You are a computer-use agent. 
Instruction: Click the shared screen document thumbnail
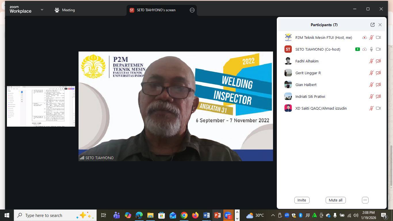tap(41, 106)
